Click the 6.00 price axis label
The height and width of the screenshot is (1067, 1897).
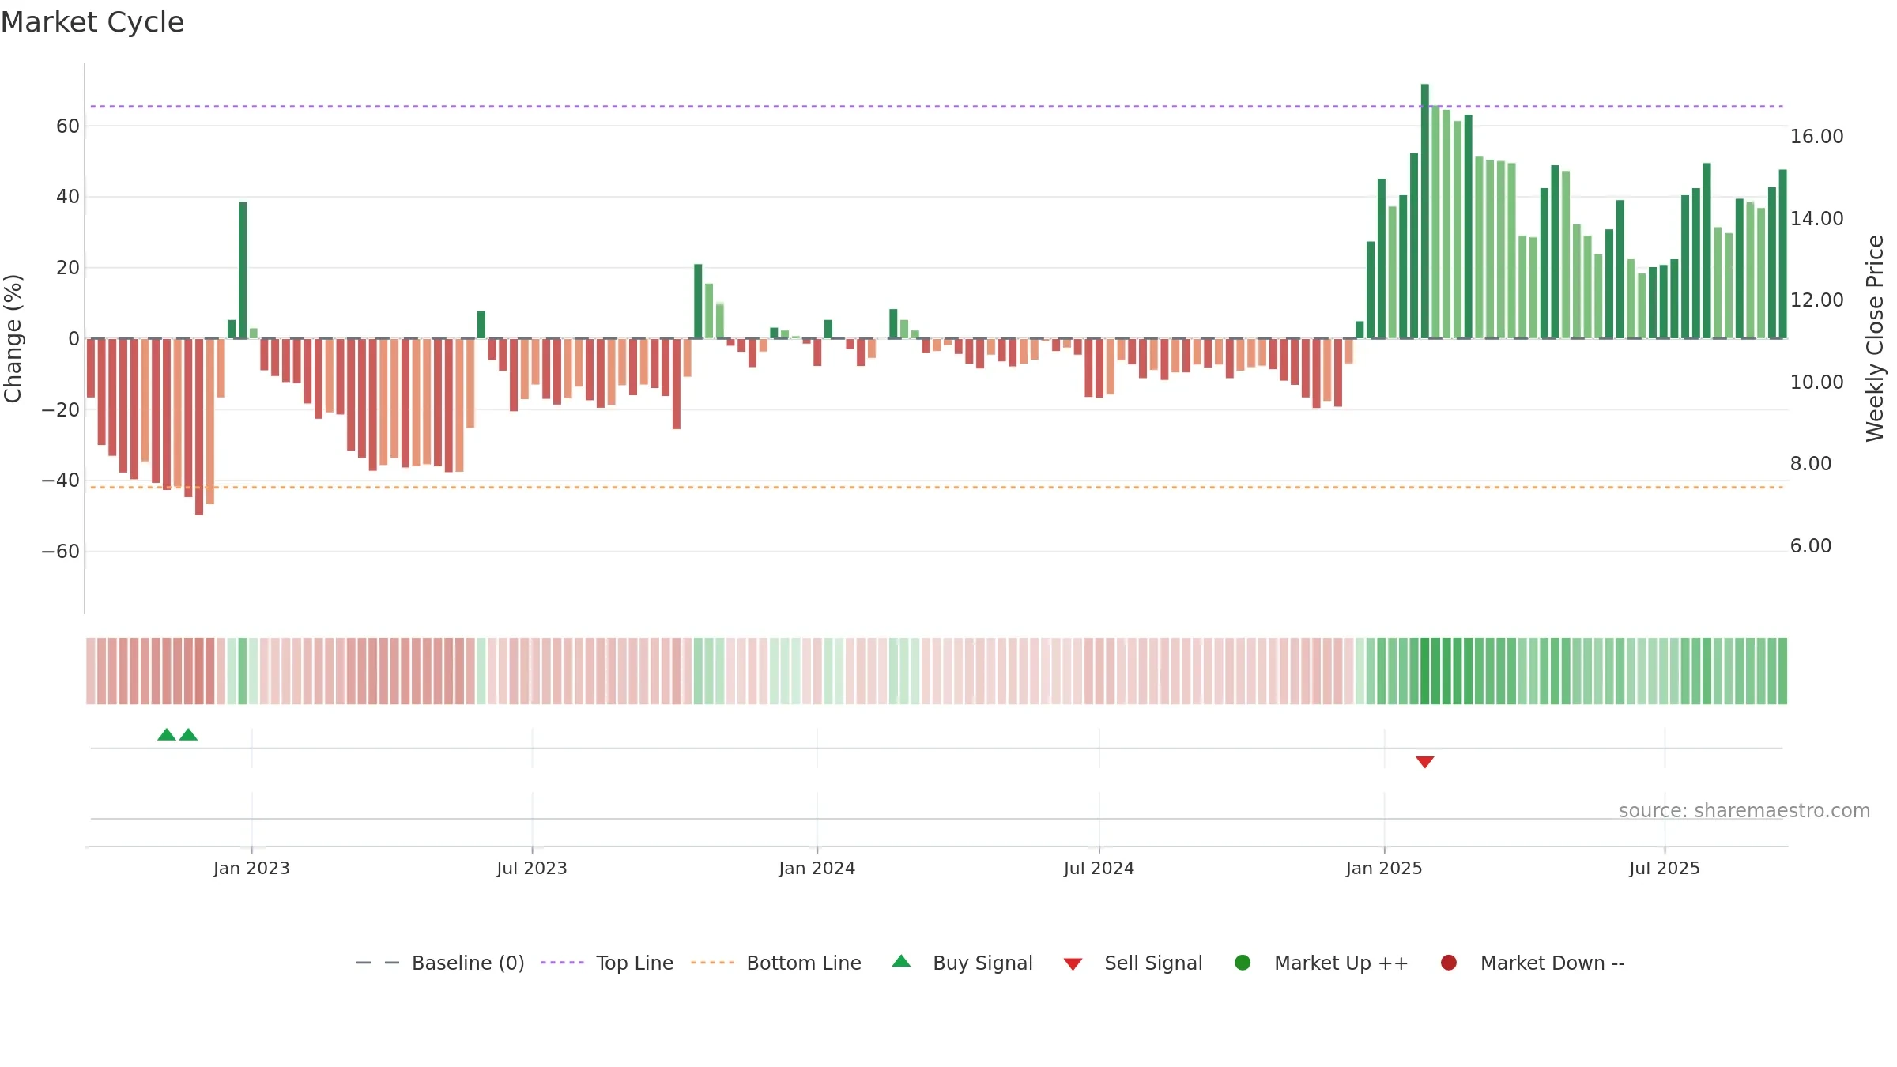point(1811,545)
